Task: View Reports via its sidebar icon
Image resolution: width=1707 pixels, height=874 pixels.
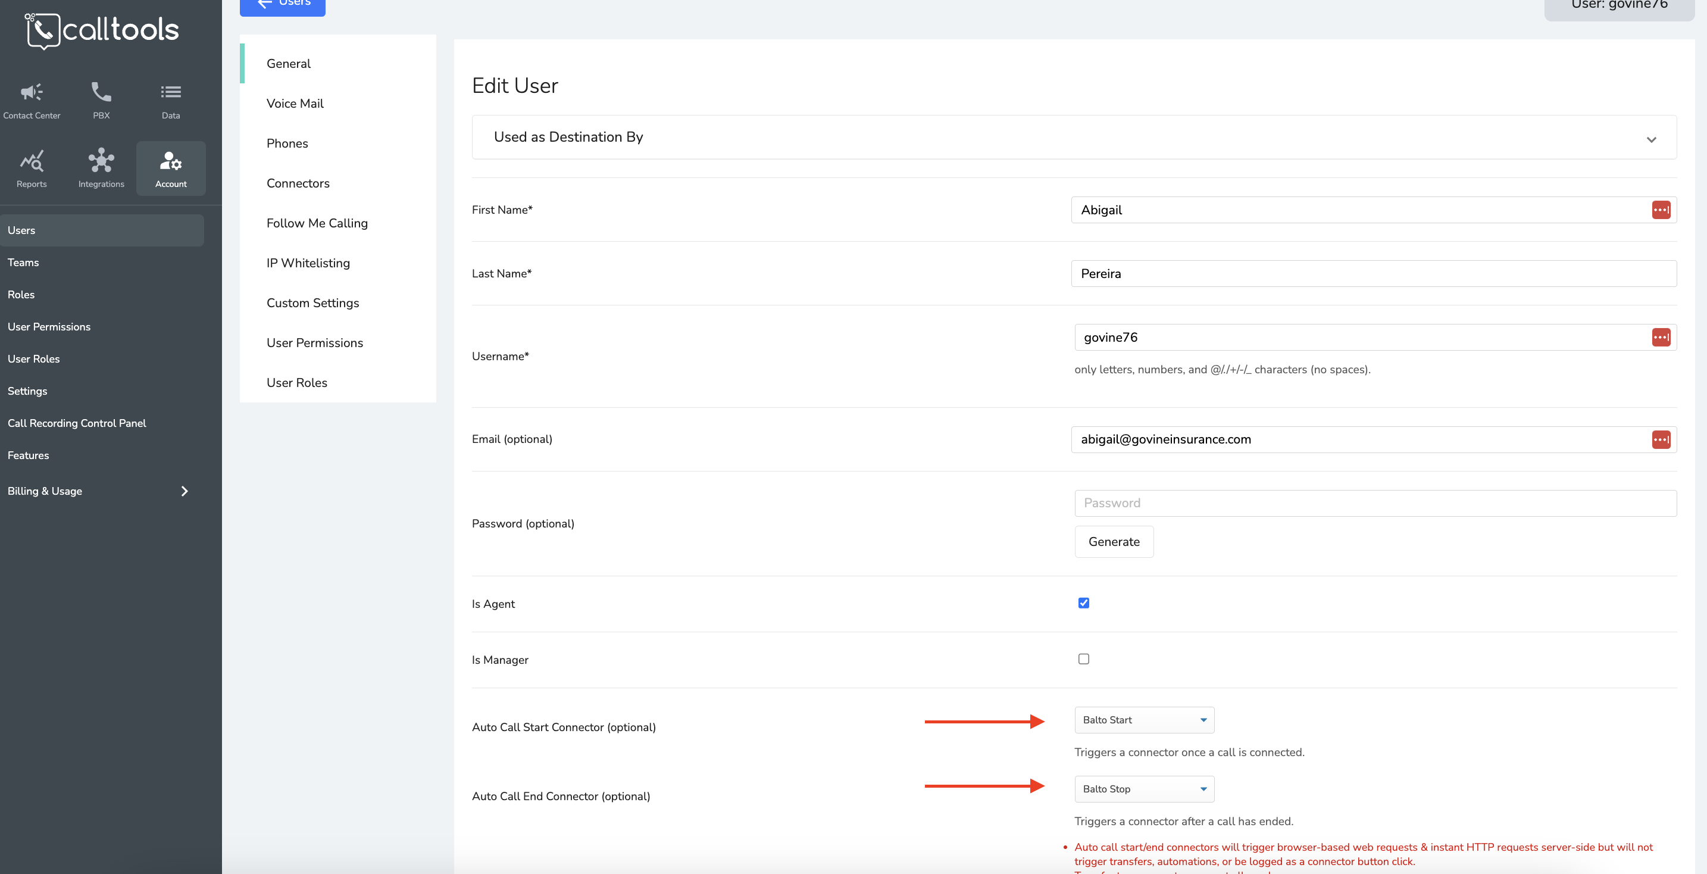Action: [x=31, y=168]
